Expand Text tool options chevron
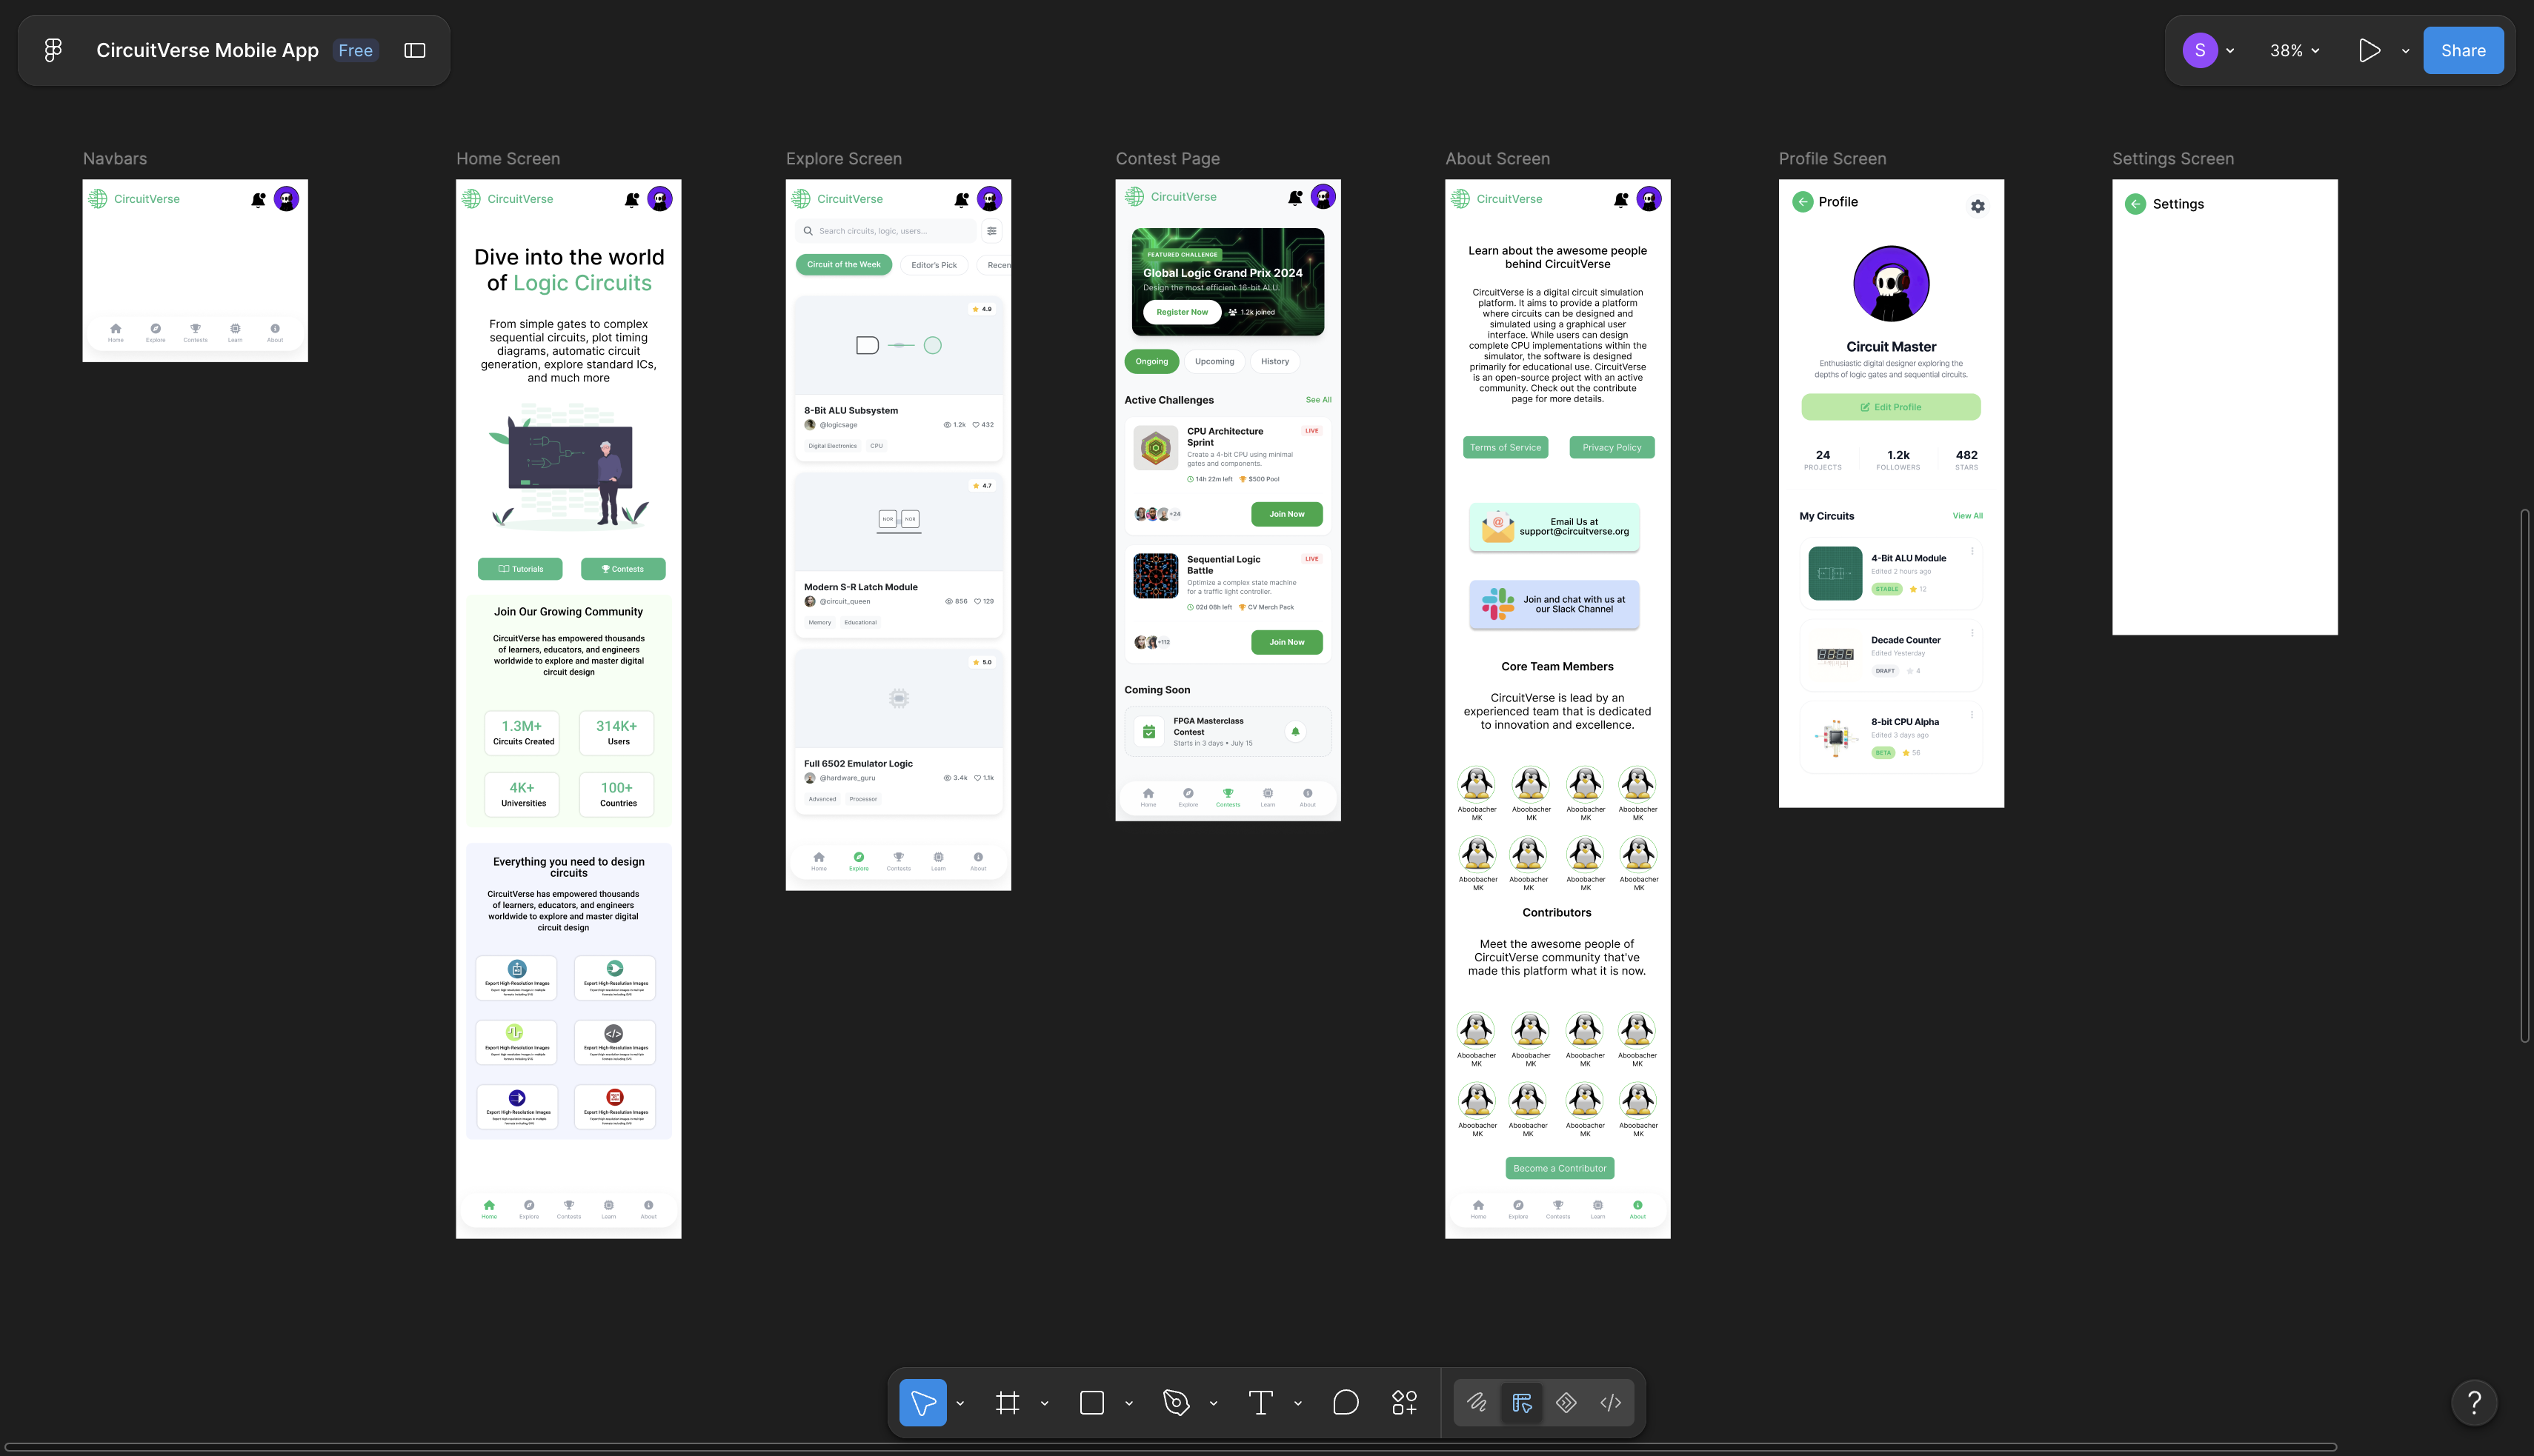The width and height of the screenshot is (2534, 1456). (x=1299, y=1403)
